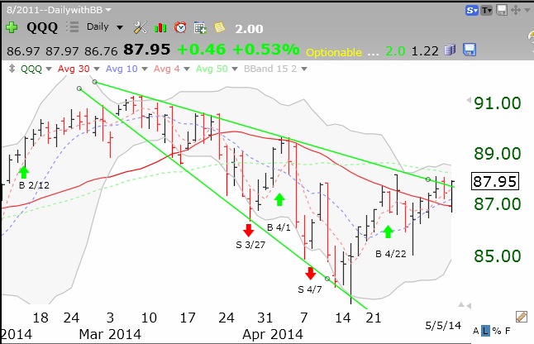Open the grey T dropdown button
The width and height of the screenshot is (534, 344).
tap(487, 11)
